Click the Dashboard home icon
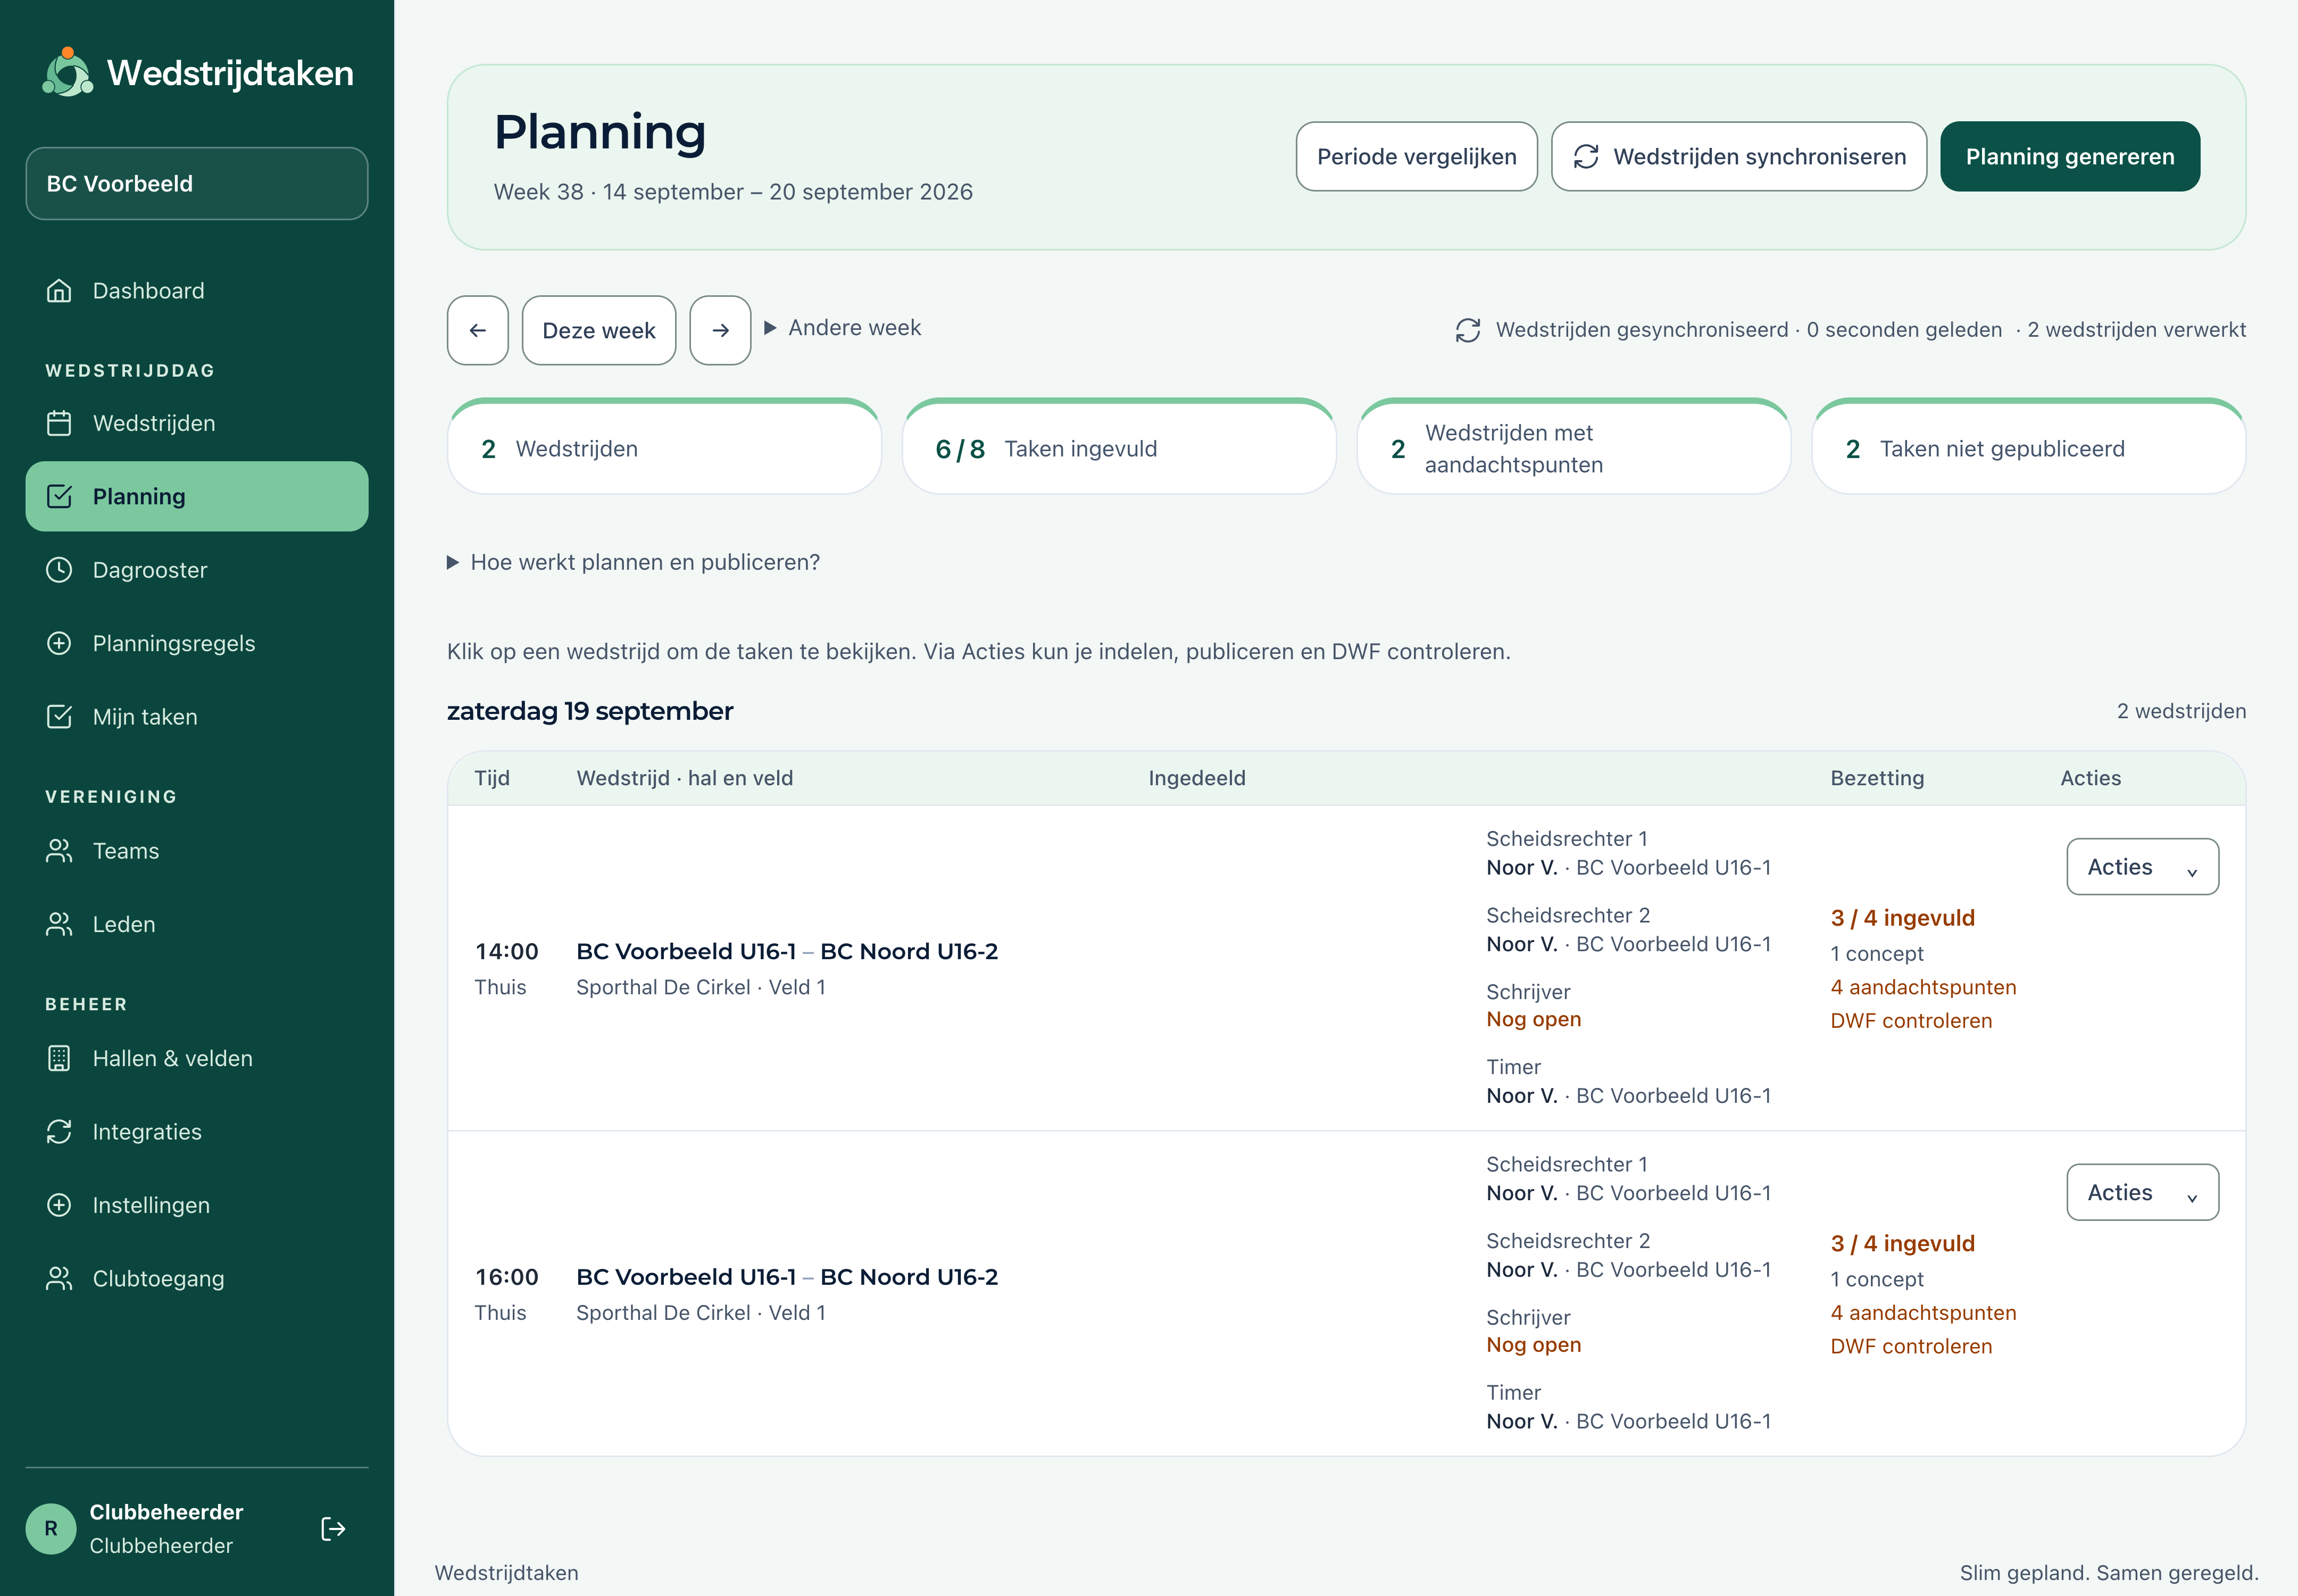Screen dimensions: 2298x1596 coord(59,291)
